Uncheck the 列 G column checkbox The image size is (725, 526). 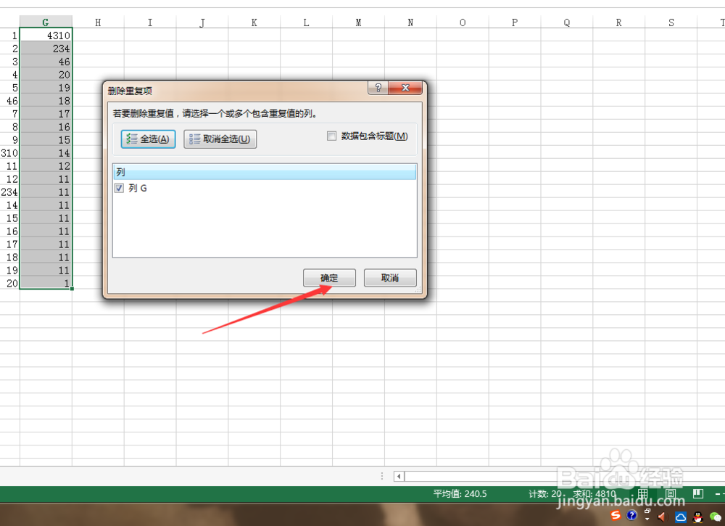point(120,188)
